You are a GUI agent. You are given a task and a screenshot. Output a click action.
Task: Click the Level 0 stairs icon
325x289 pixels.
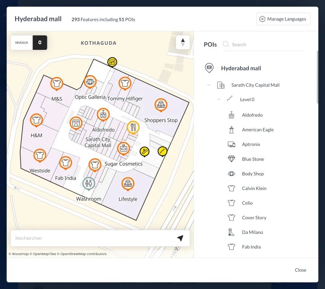[x=230, y=99]
